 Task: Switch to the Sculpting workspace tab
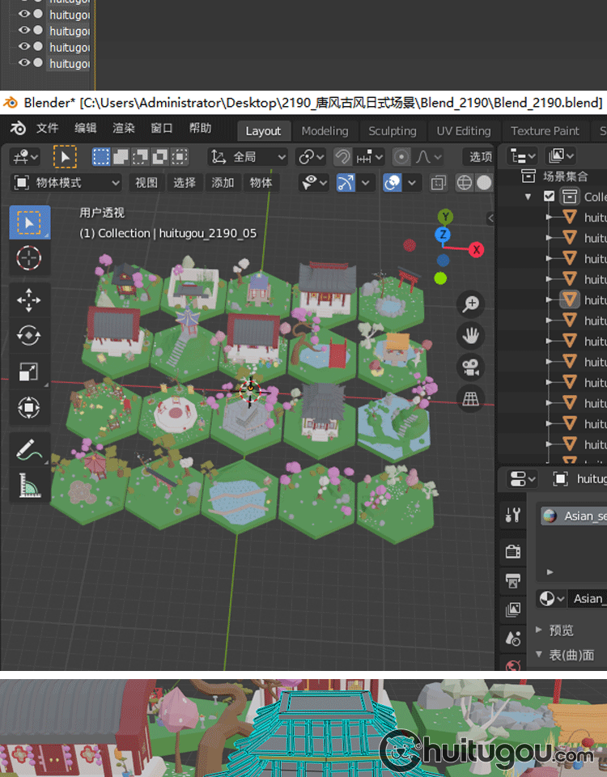click(x=392, y=131)
